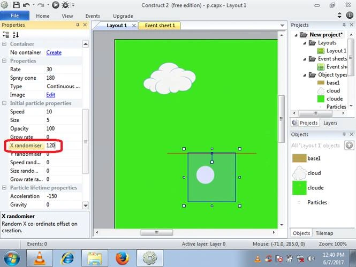
Task: Select cloude in the project tree
Action: (330, 98)
